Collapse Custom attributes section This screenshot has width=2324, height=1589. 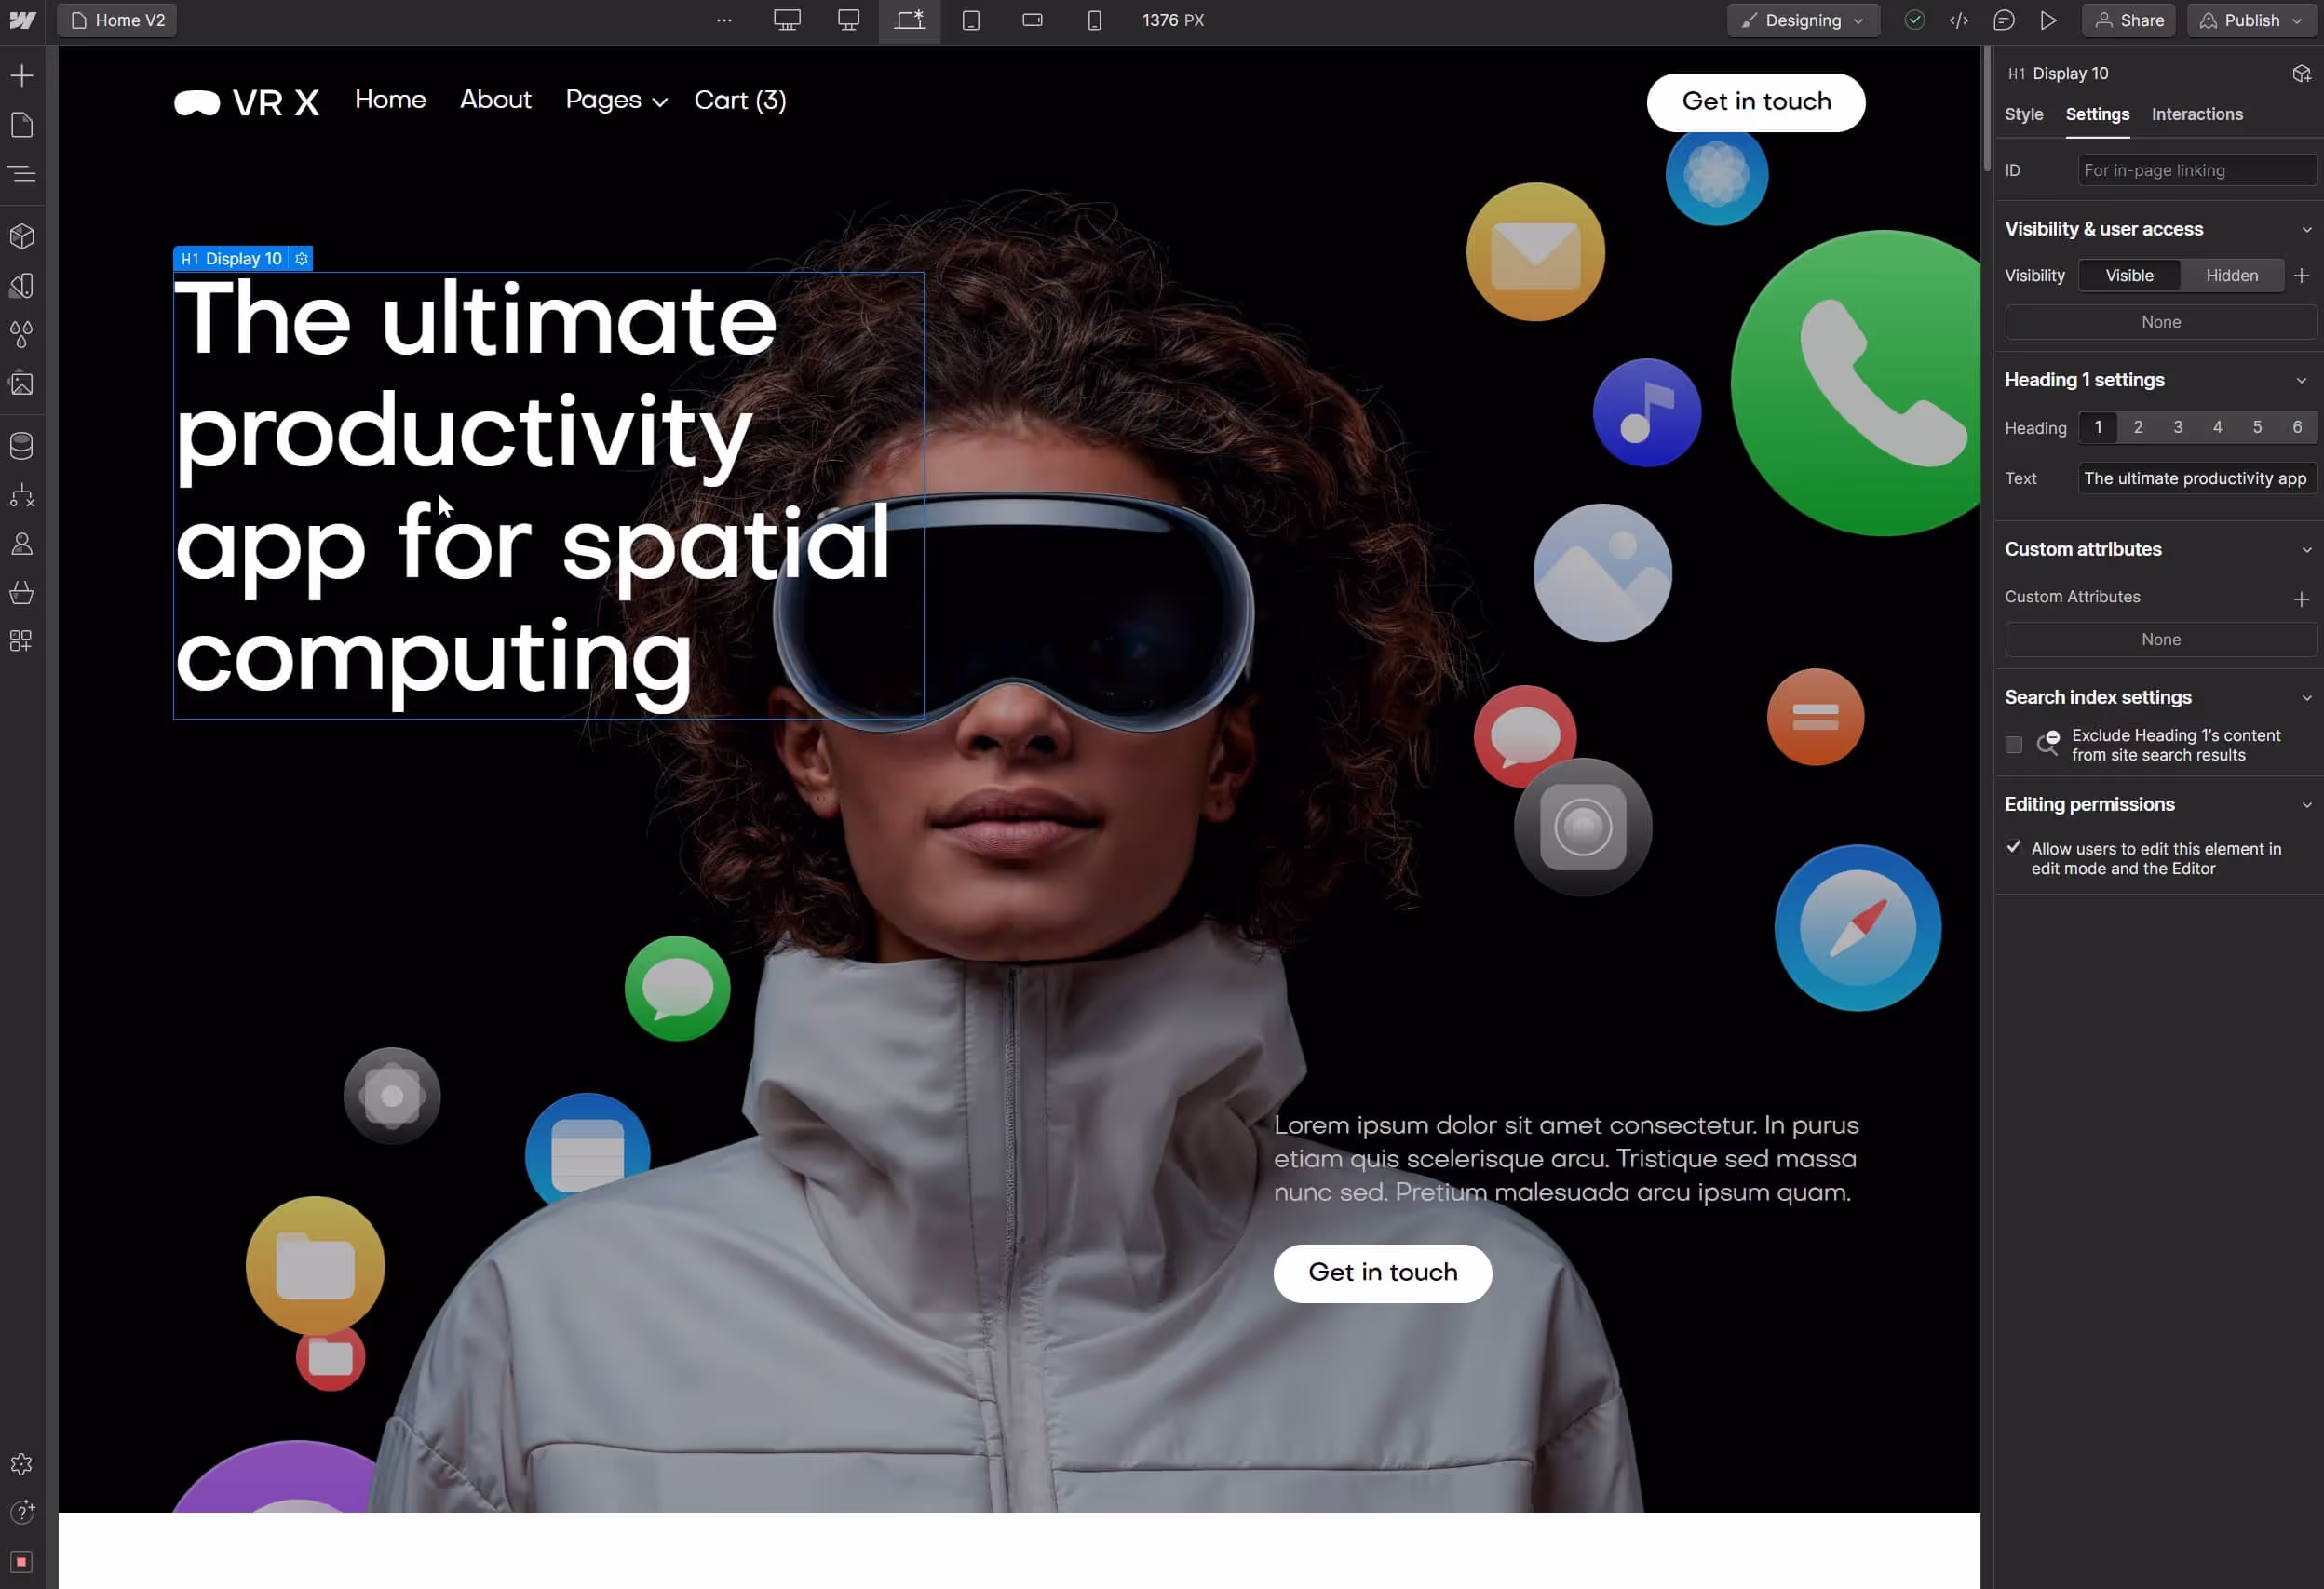pos(2306,550)
